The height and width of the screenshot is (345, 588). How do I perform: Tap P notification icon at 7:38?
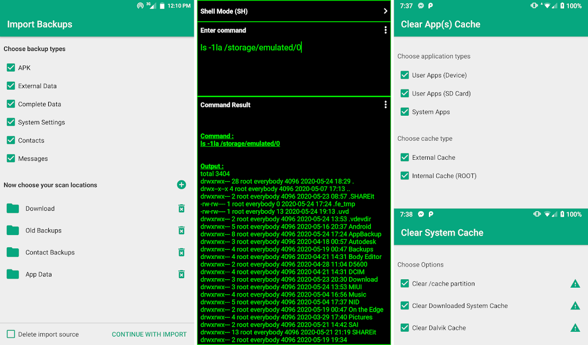tap(431, 214)
